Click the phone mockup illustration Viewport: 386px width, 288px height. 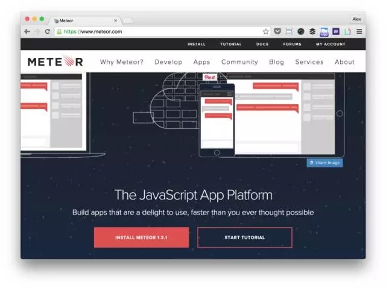[217, 120]
